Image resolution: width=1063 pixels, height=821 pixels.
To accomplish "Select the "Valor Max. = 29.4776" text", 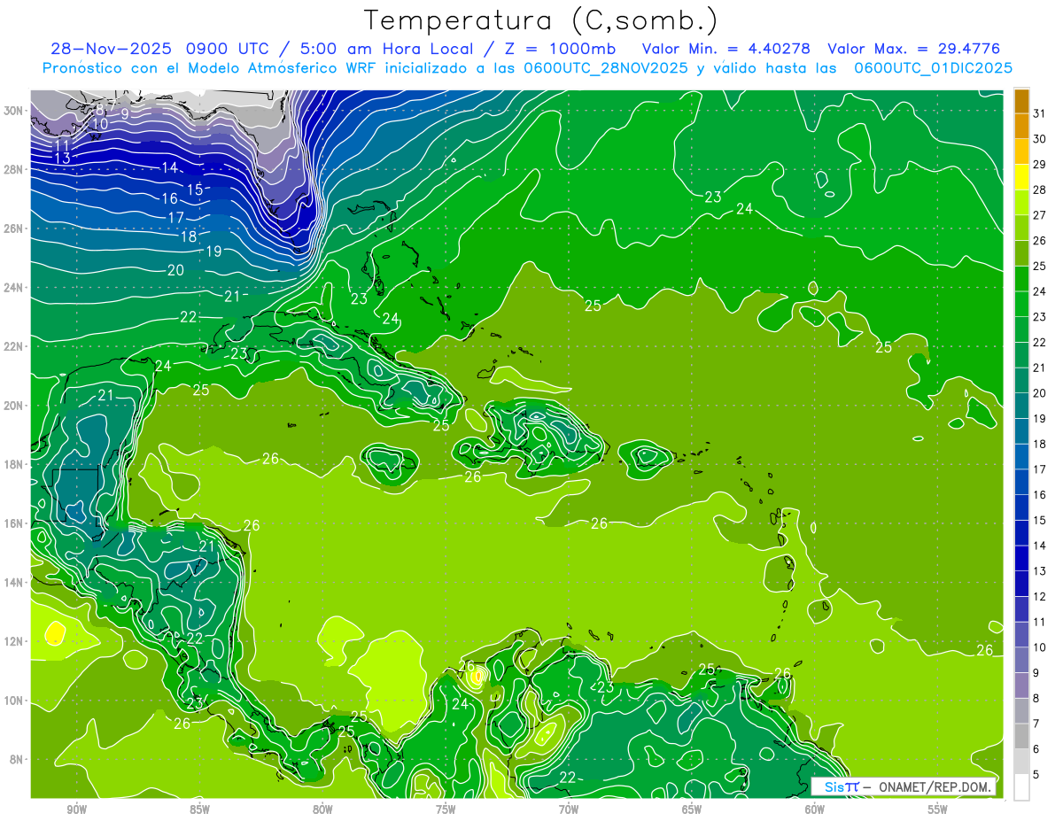I will pyautogui.click(x=913, y=49).
